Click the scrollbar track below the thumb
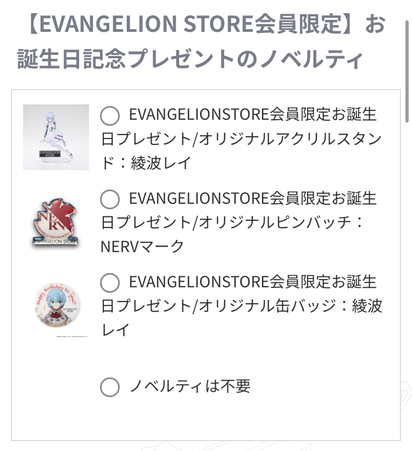 [x=407, y=259]
